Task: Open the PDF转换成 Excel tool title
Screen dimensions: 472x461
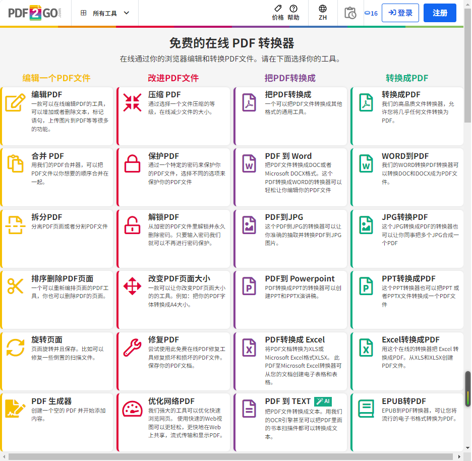Action: tap(294, 339)
